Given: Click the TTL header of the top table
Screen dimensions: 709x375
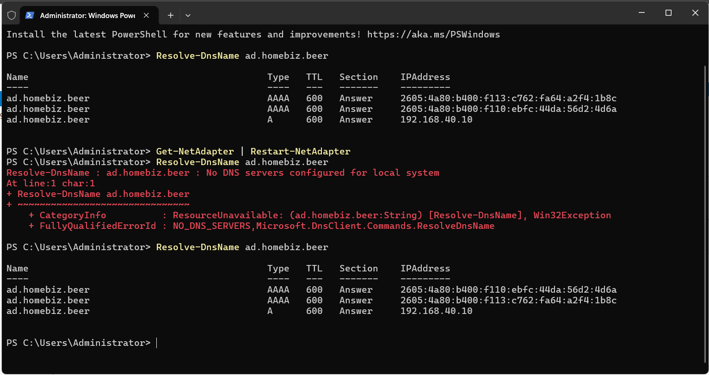Looking at the screenshot, I should pyautogui.click(x=314, y=77).
